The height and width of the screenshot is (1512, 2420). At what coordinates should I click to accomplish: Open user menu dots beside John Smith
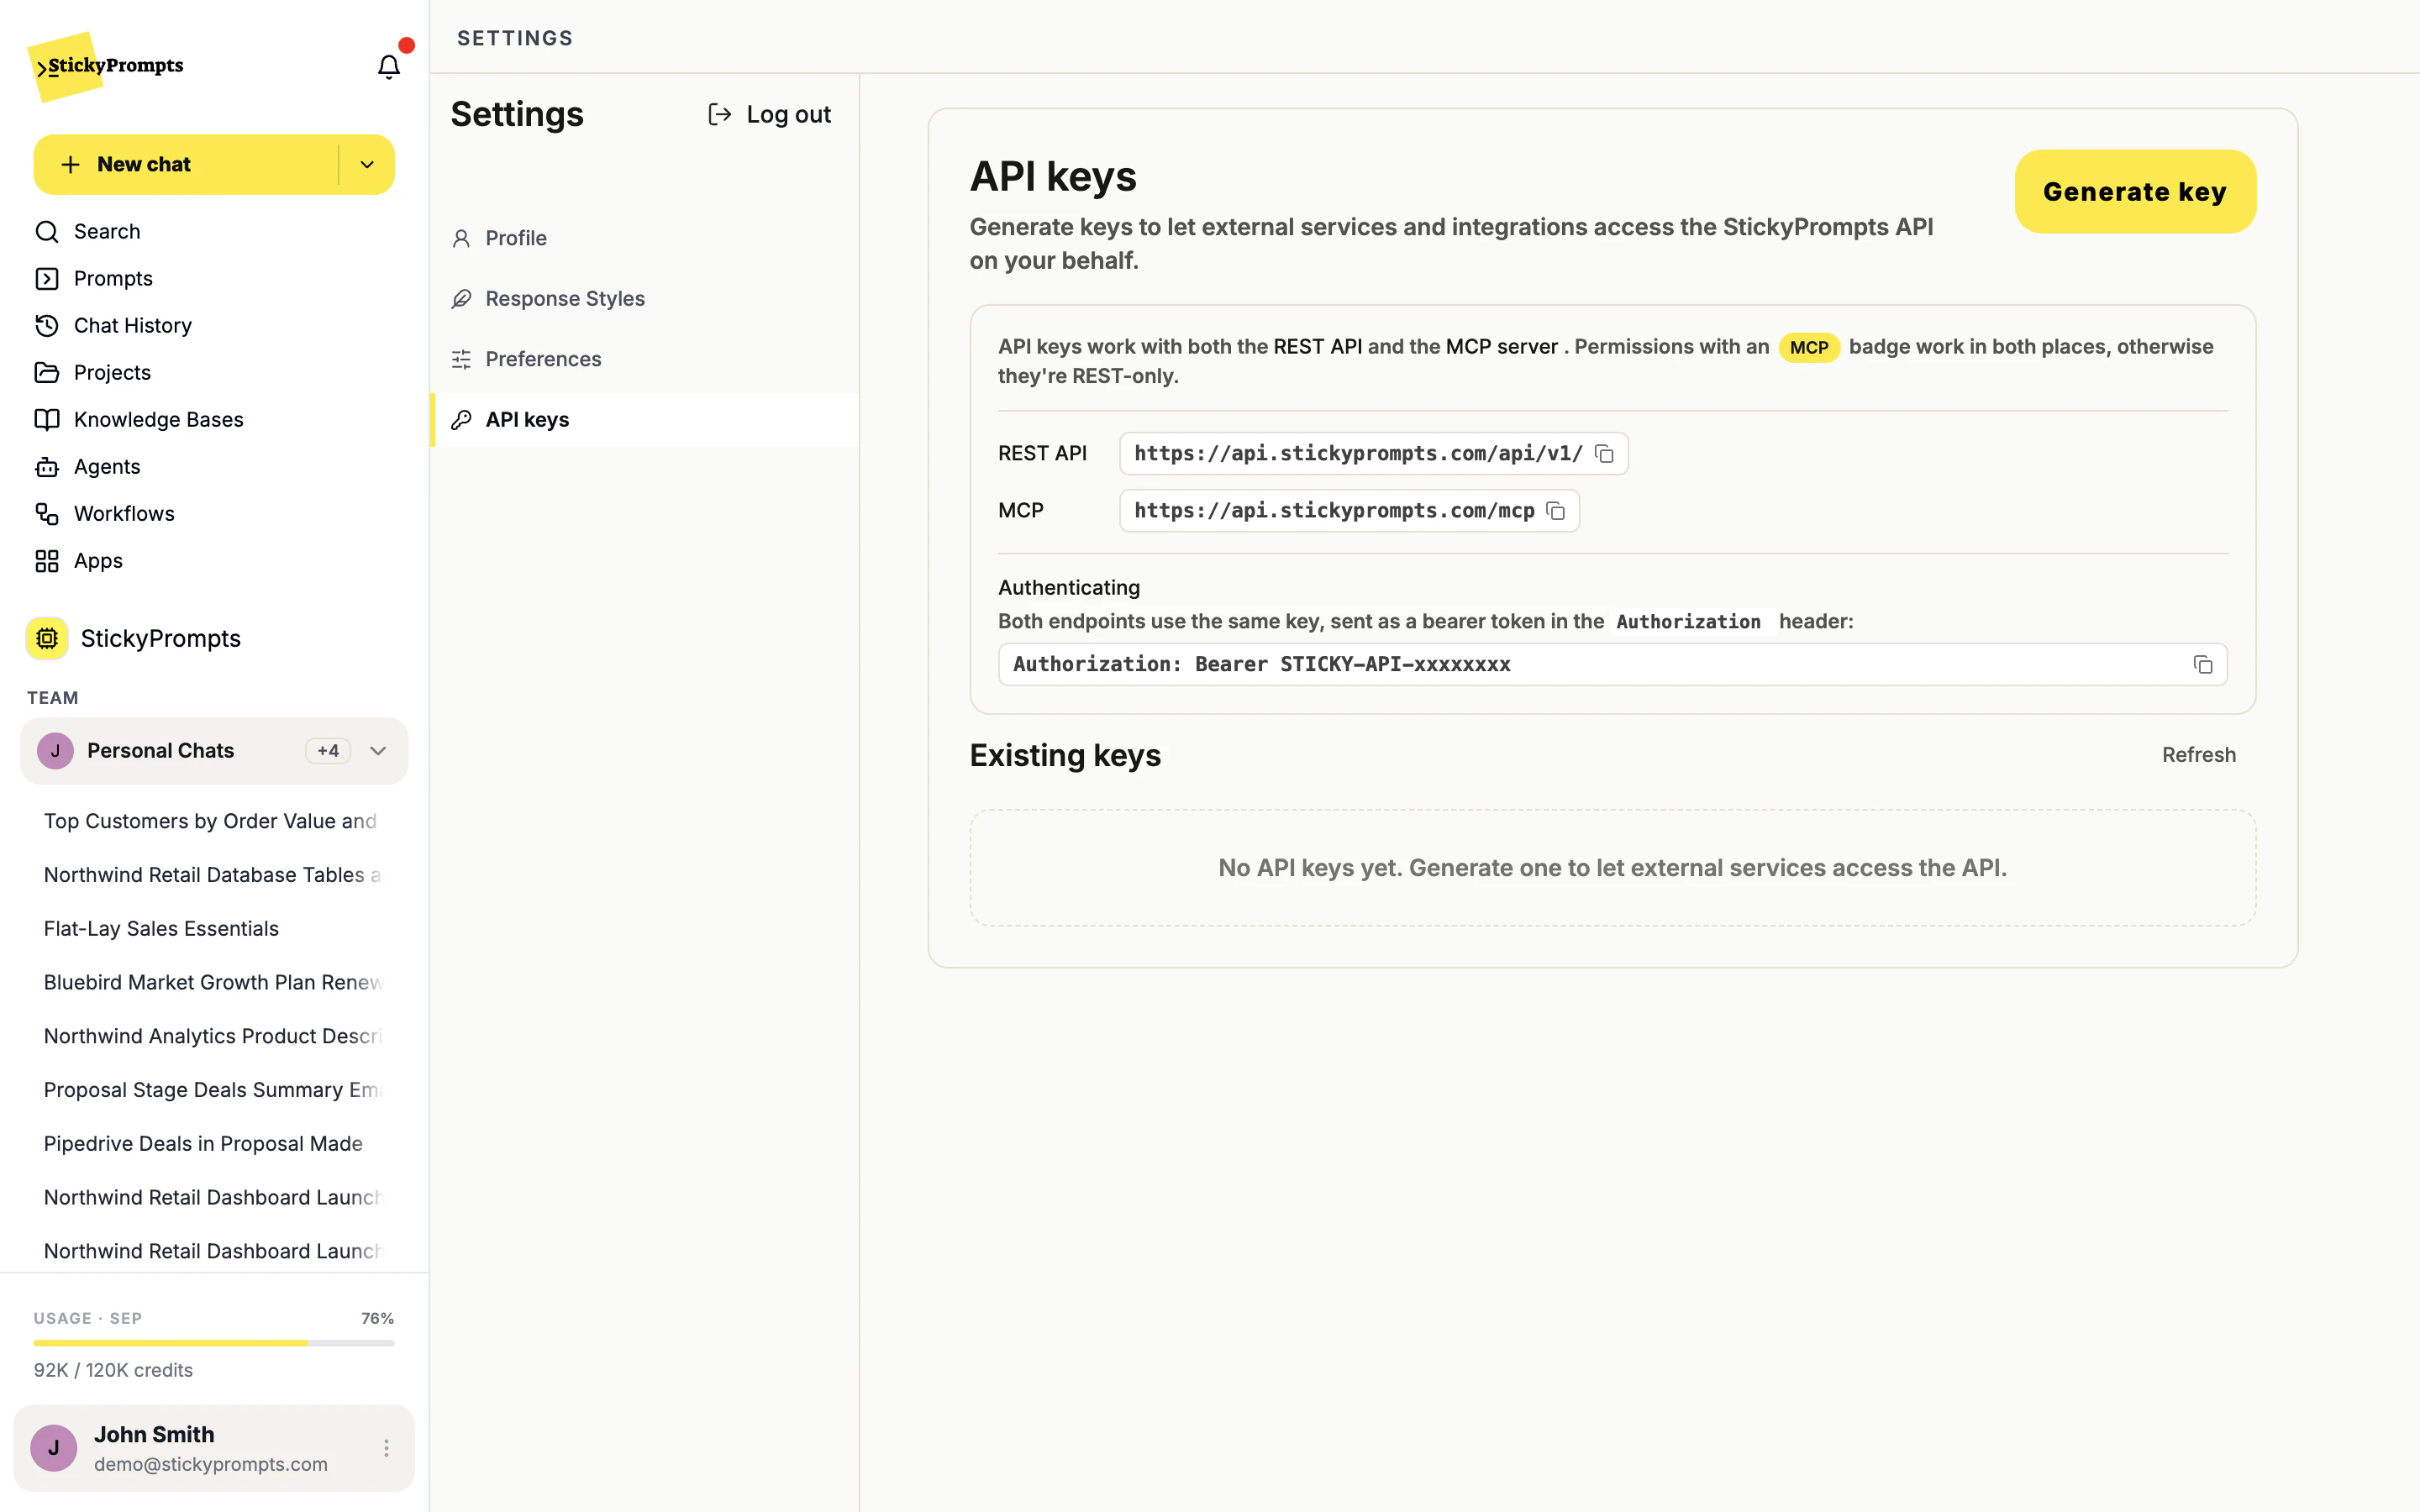(386, 1448)
